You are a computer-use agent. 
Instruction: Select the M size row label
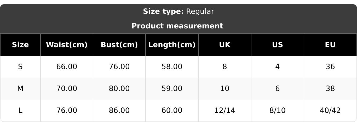[20, 89]
